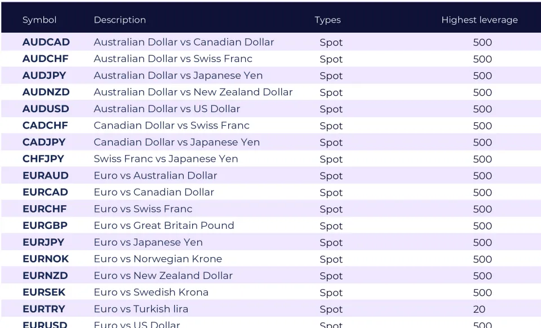Select the AUDCHF symbol
The width and height of the screenshot is (541, 328).
click(x=46, y=59)
